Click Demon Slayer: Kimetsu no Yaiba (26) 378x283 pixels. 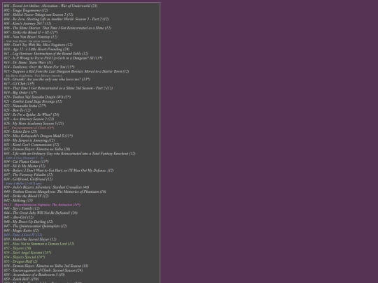[x=37, y=149]
